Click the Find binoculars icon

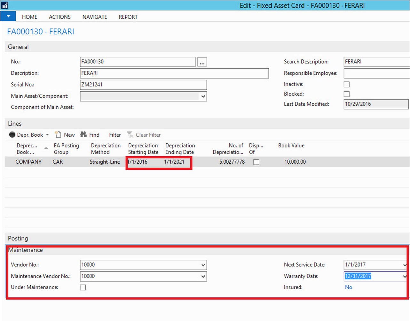coord(83,134)
